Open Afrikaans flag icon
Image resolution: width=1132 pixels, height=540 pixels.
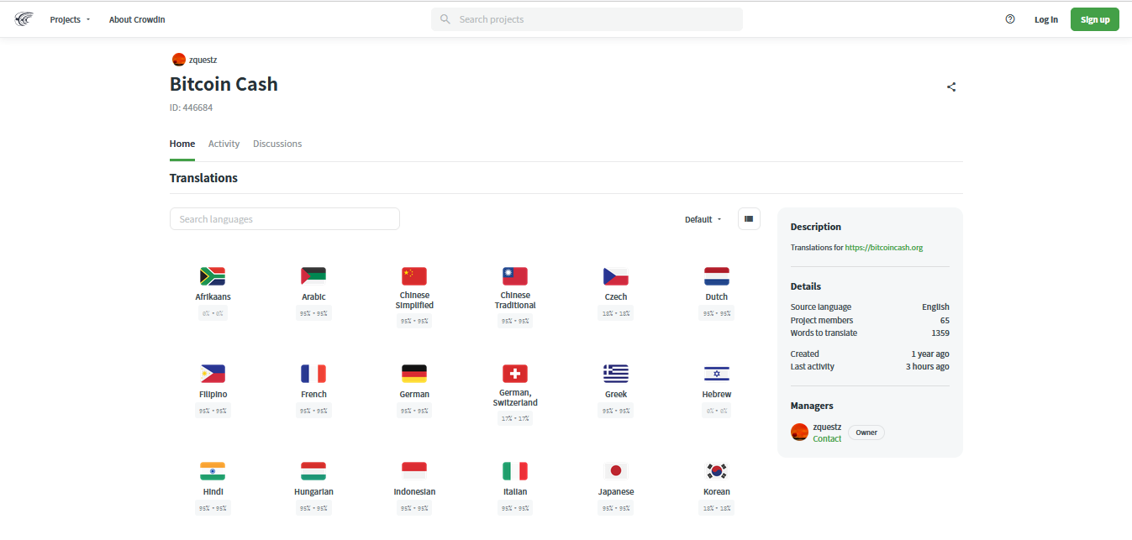coord(213,276)
